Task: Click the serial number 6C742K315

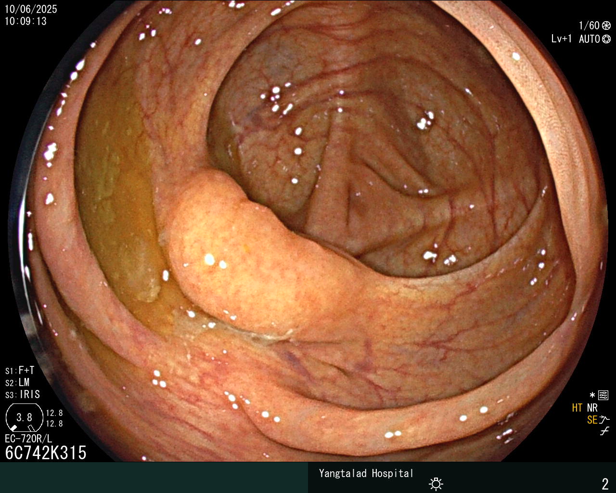Action: (46, 453)
